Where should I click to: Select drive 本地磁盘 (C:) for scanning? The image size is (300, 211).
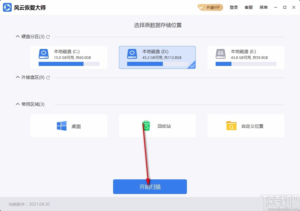click(x=69, y=57)
